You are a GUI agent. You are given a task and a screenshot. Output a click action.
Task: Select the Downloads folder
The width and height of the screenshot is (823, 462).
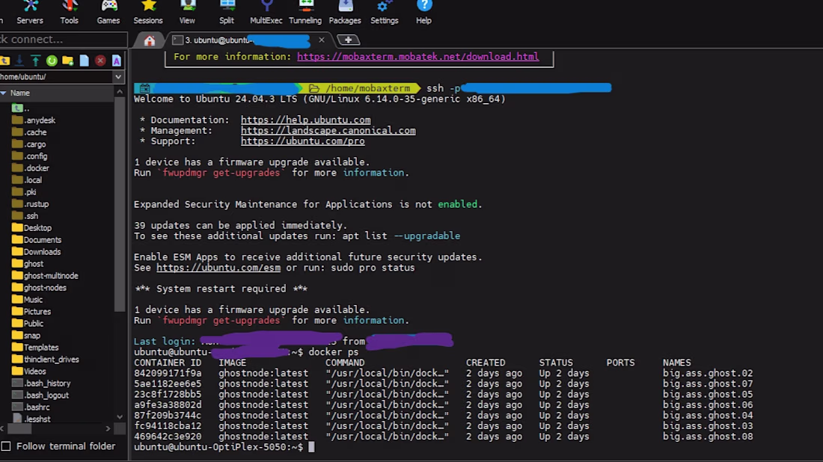[x=36, y=252]
